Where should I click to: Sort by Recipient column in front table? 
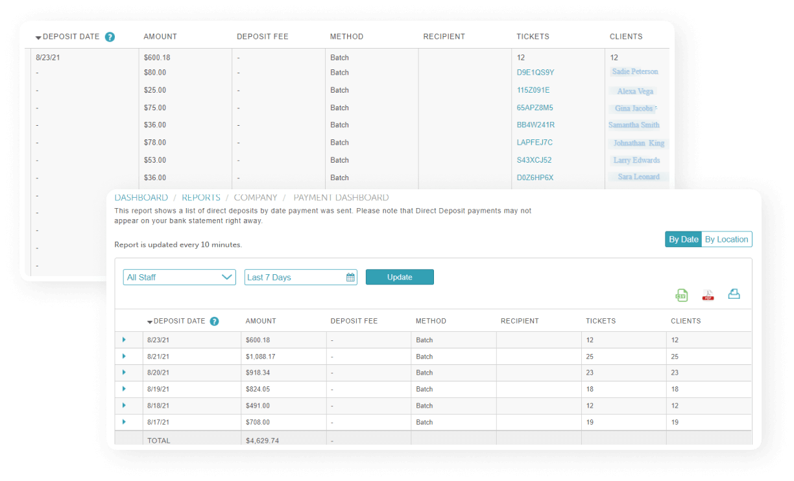click(x=520, y=321)
